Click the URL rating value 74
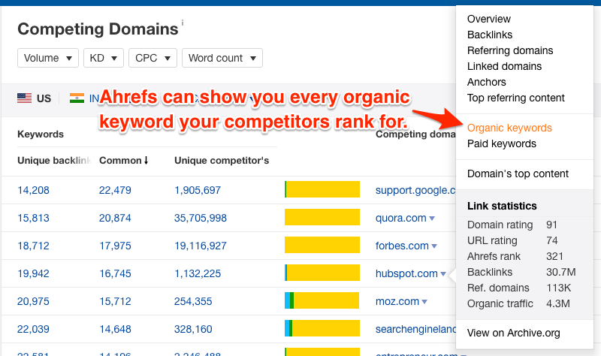601x356 pixels. 552,240
